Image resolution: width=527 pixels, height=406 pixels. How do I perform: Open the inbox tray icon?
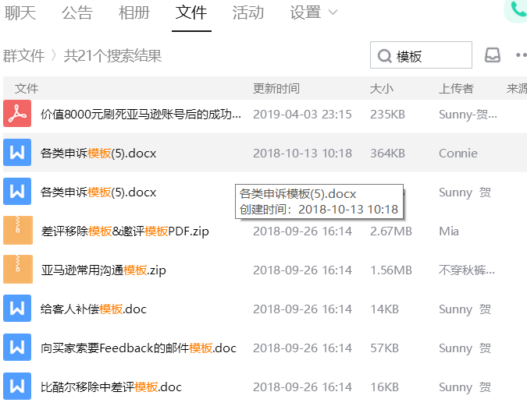493,55
